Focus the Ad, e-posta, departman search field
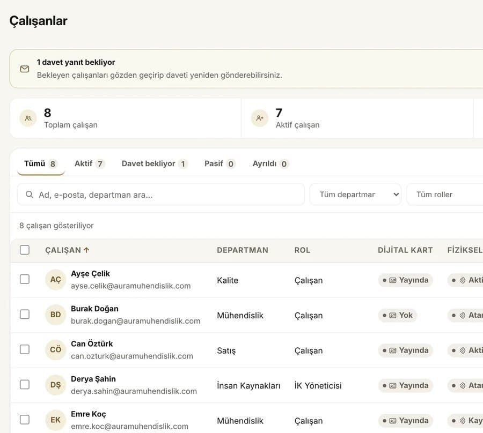The image size is (483, 433). [x=161, y=195]
